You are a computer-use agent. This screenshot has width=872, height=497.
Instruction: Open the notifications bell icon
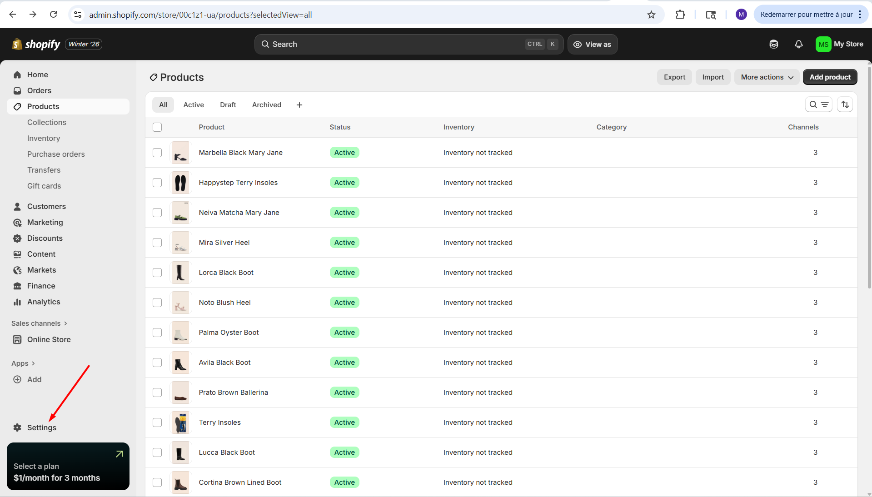pyautogui.click(x=798, y=44)
